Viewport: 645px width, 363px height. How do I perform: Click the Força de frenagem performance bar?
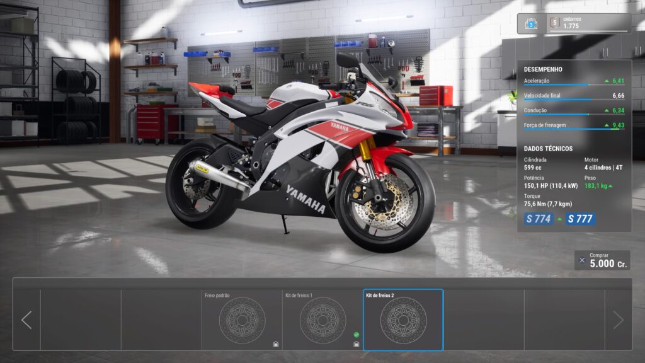[x=574, y=129]
